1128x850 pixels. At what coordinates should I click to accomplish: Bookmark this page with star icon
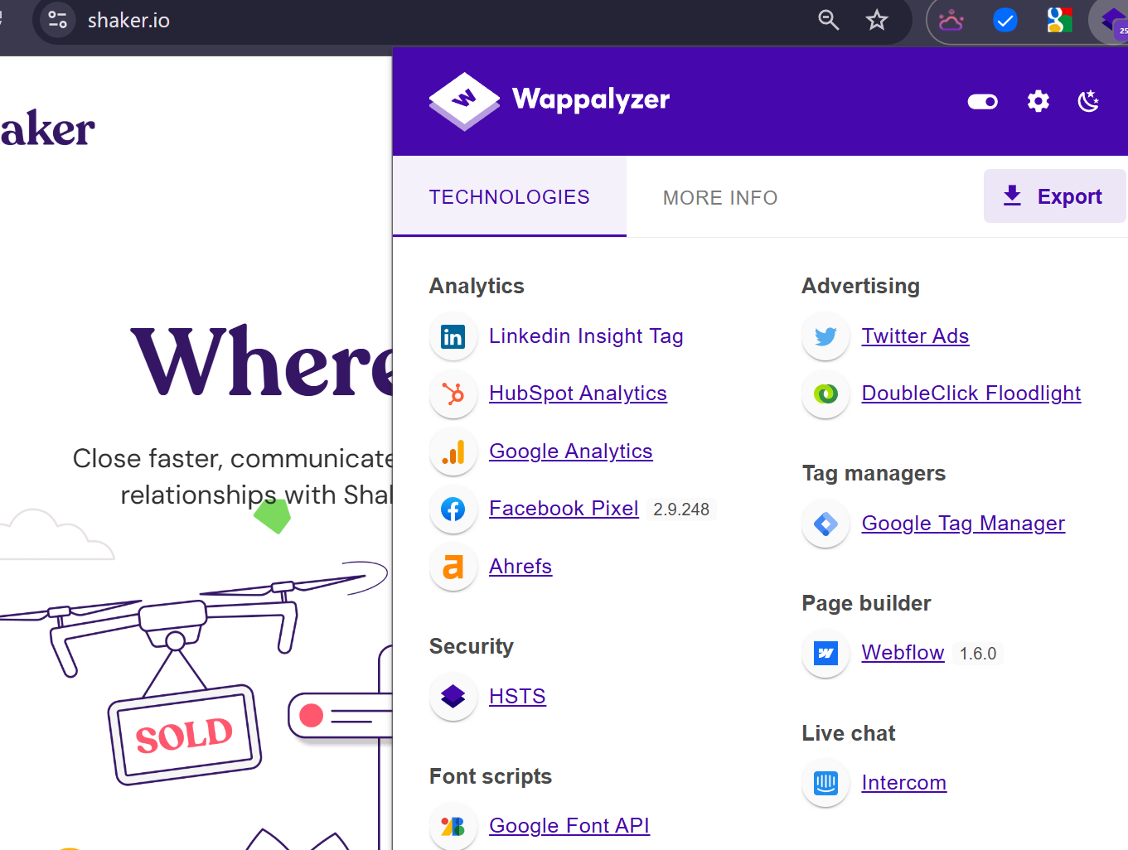click(x=876, y=20)
